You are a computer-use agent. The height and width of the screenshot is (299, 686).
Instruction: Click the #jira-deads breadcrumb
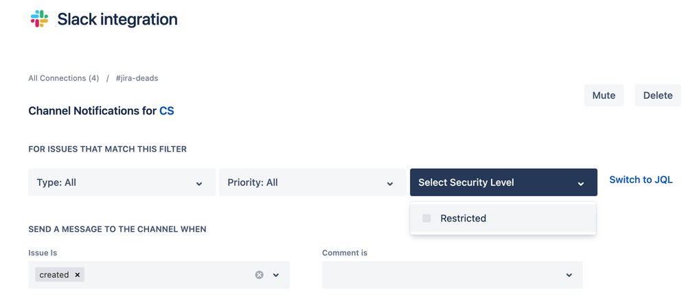click(x=137, y=78)
